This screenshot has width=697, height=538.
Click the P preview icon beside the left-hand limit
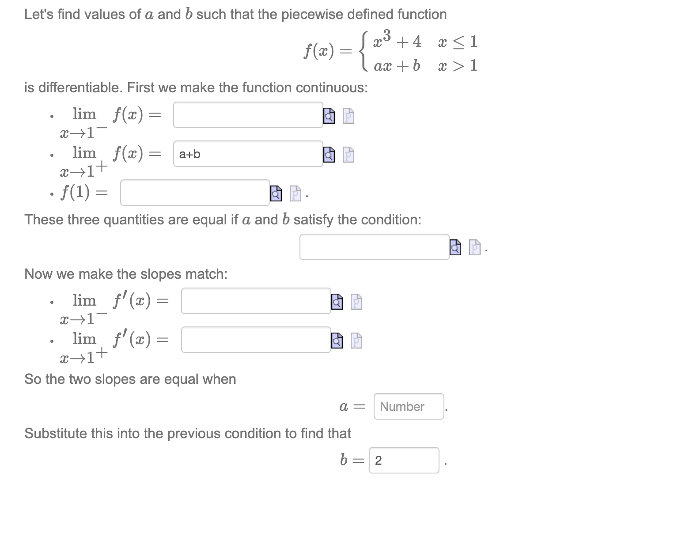[348, 115]
